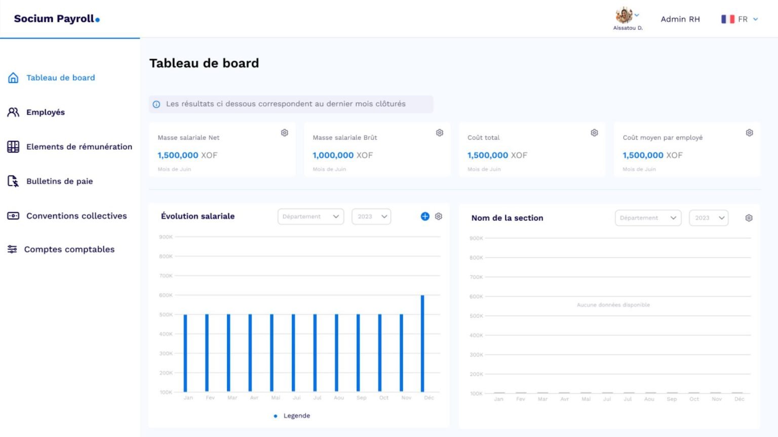
Task: Click the info icon in results notice
Action: [x=157, y=104]
